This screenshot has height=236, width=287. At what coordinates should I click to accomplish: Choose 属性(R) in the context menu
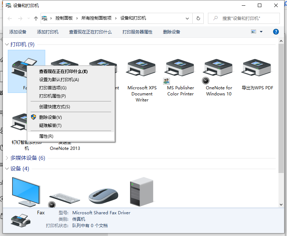pos(46,136)
